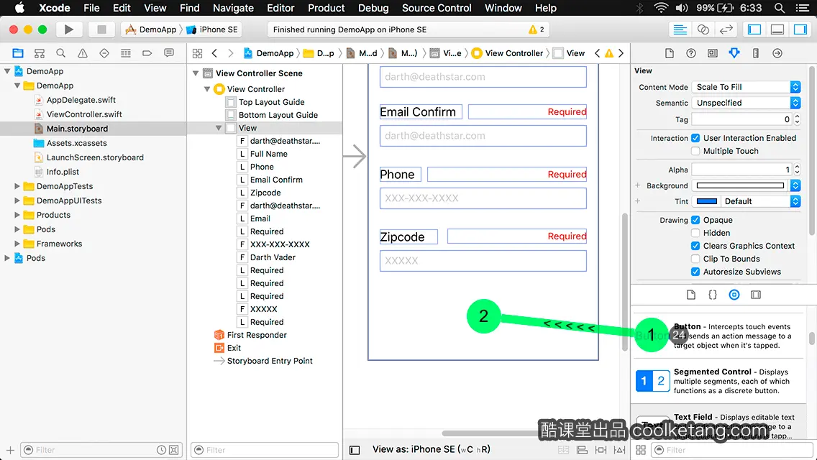Screen dimensions: 817x460
Task: Click the Background color well
Action: (741, 185)
